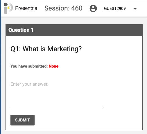Viewport: 147px width, 134px height.
Task: Click the Q1: What is Marketing? text
Action: [46, 49]
